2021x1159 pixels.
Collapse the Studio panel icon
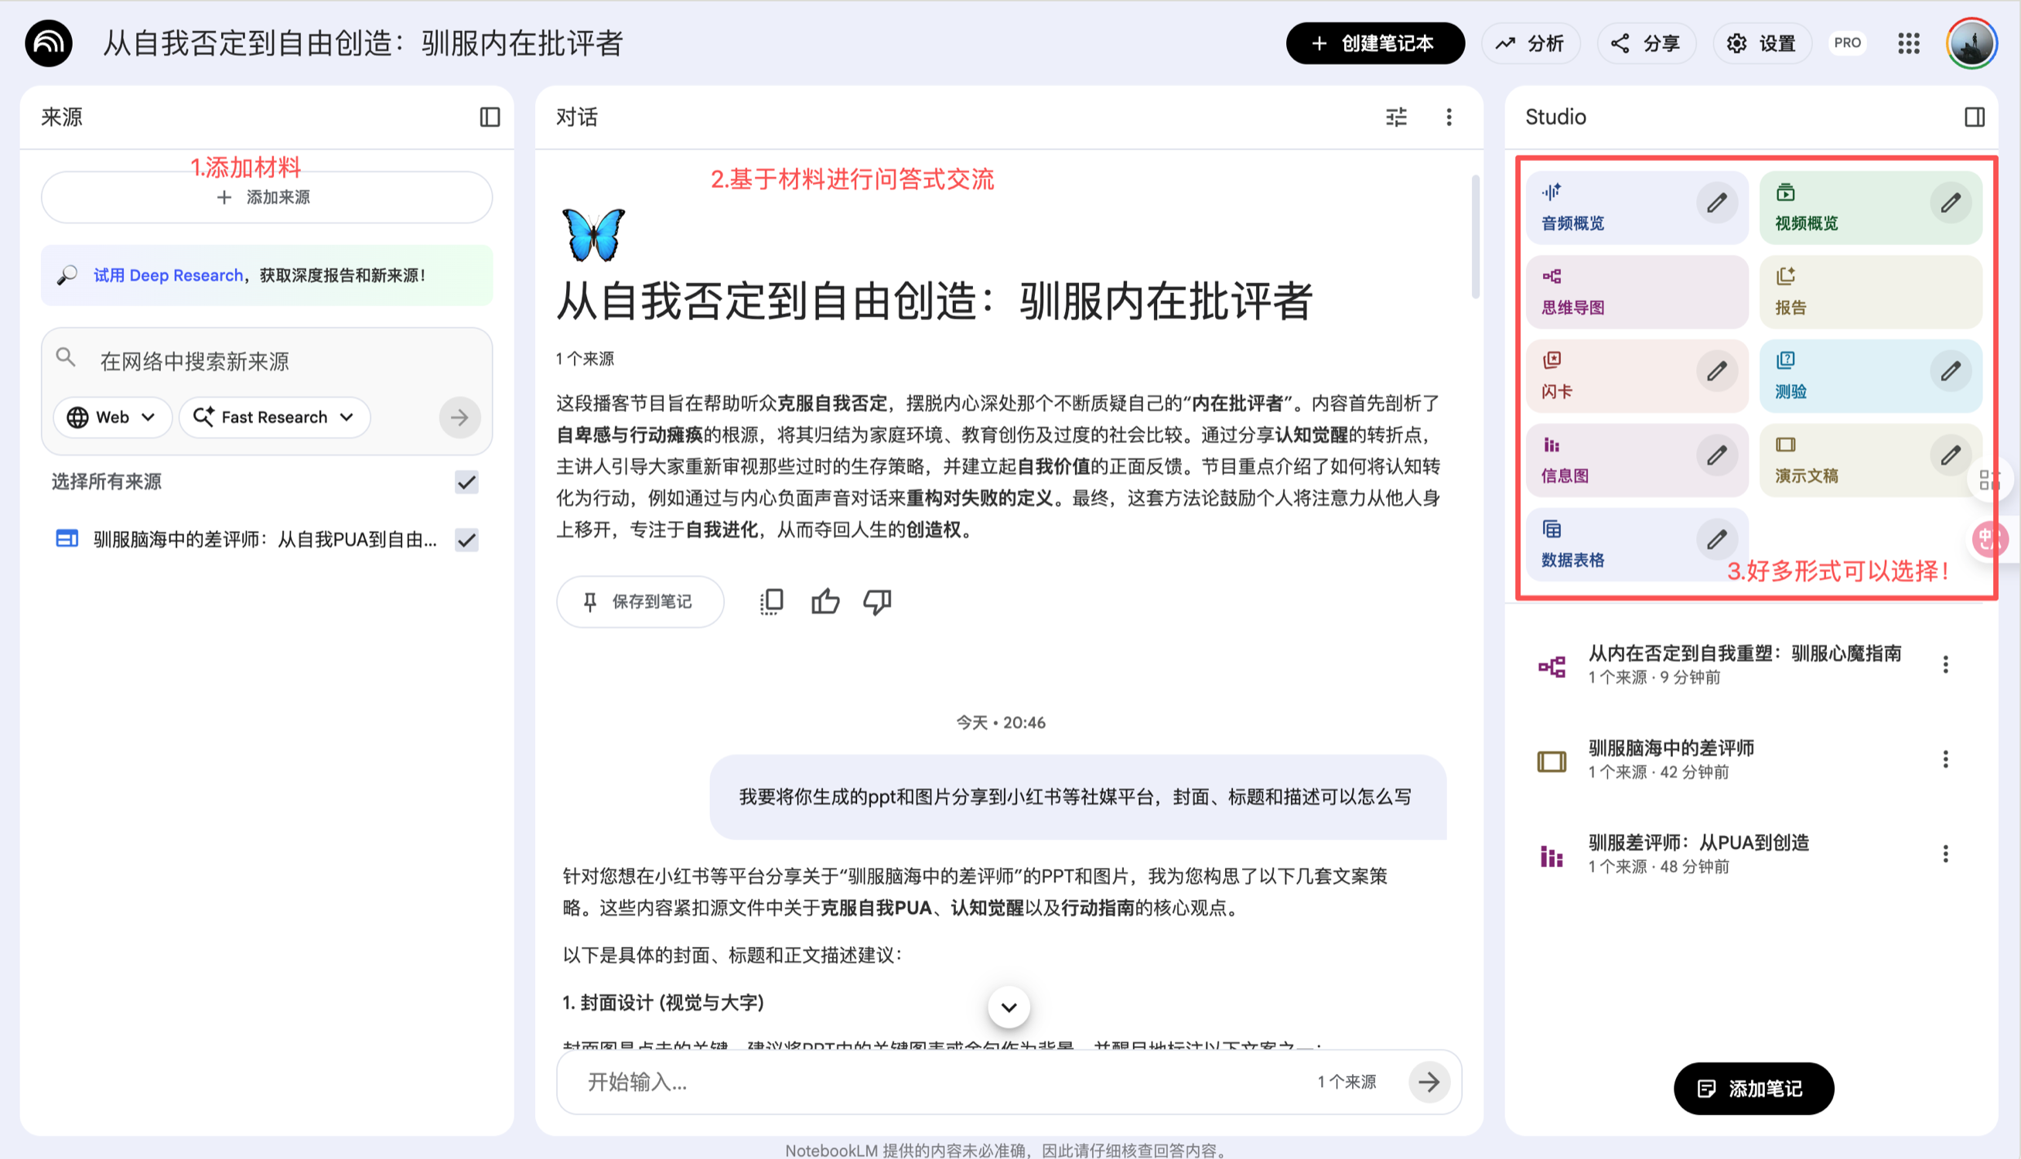point(1974,117)
